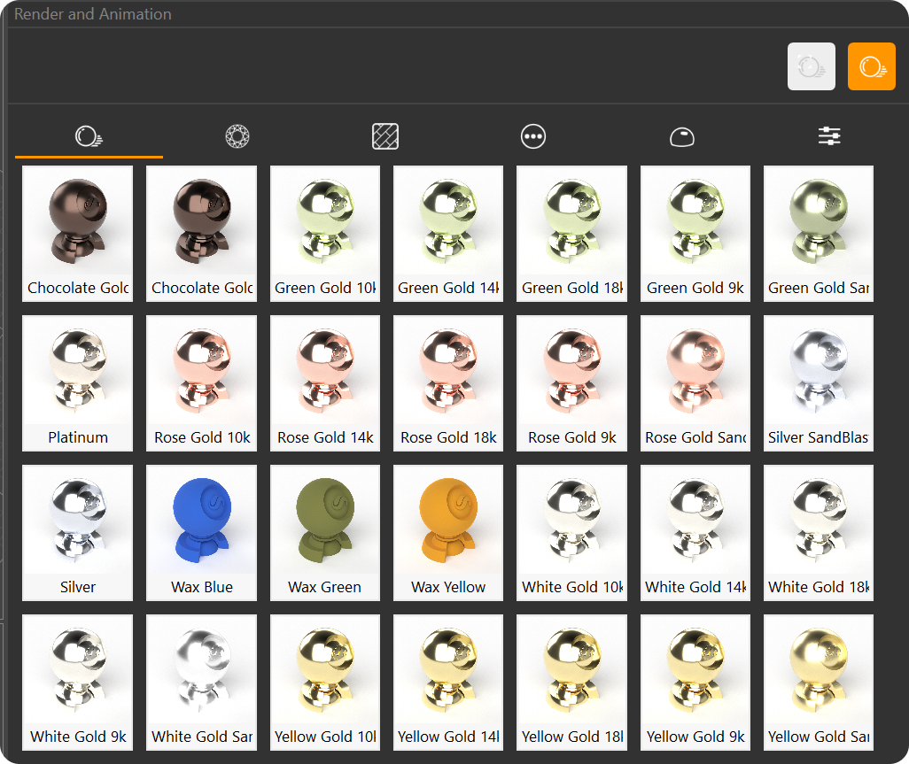Switch to the metals material tab

[x=89, y=136]
